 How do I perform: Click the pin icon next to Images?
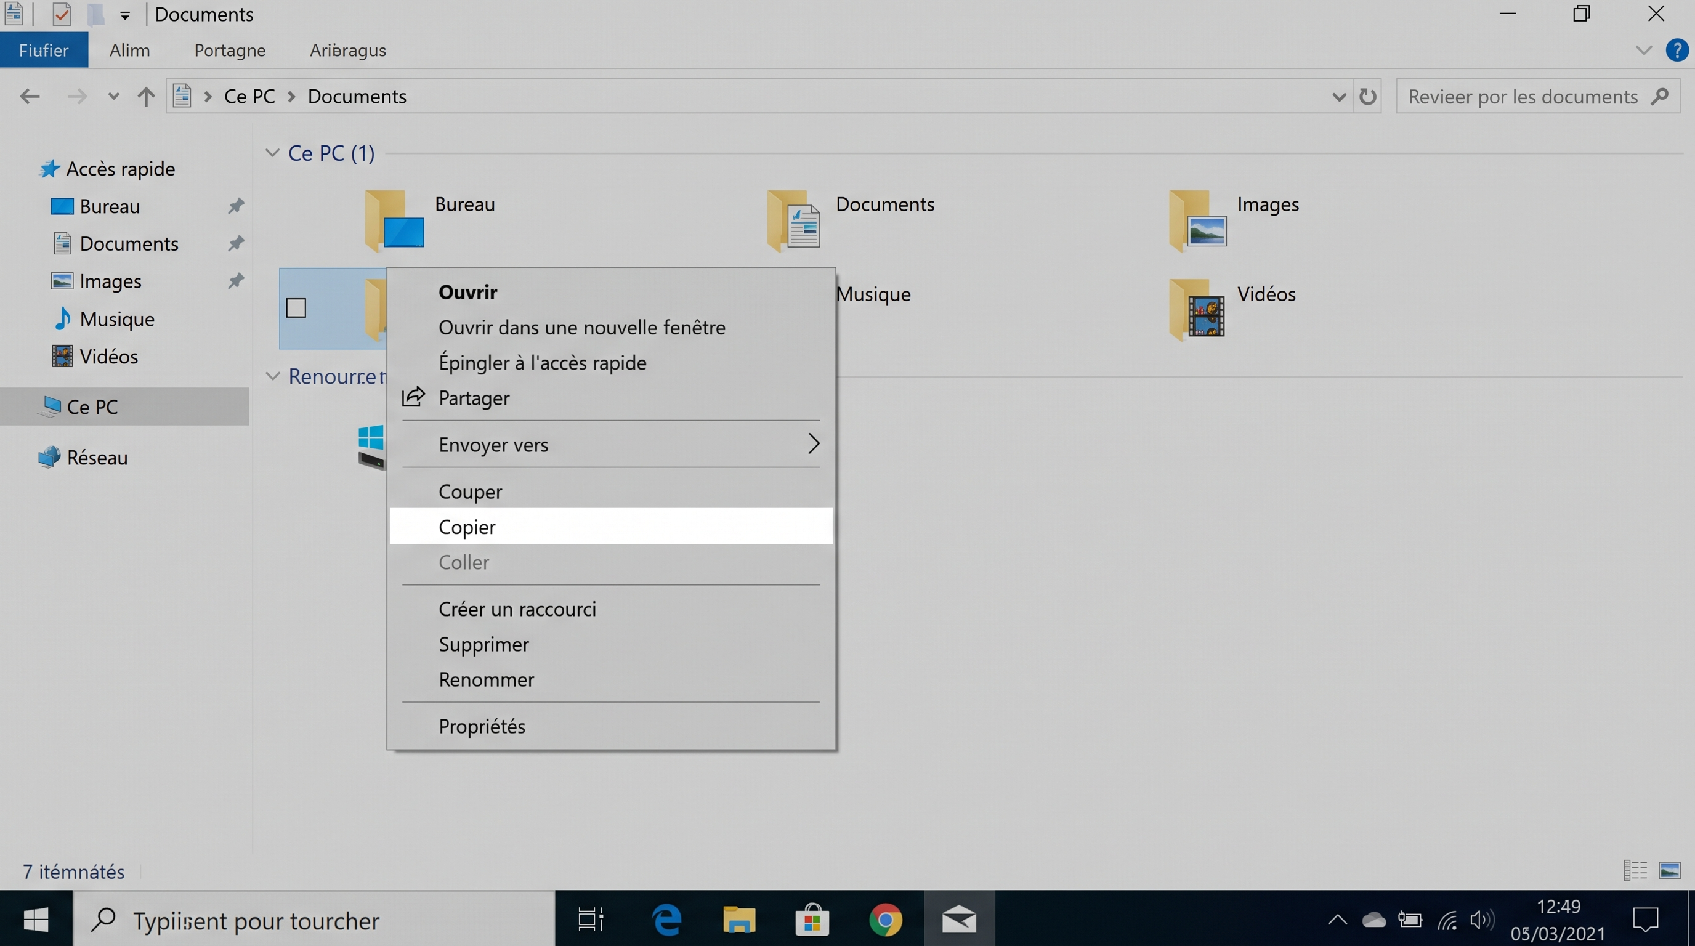235,281
